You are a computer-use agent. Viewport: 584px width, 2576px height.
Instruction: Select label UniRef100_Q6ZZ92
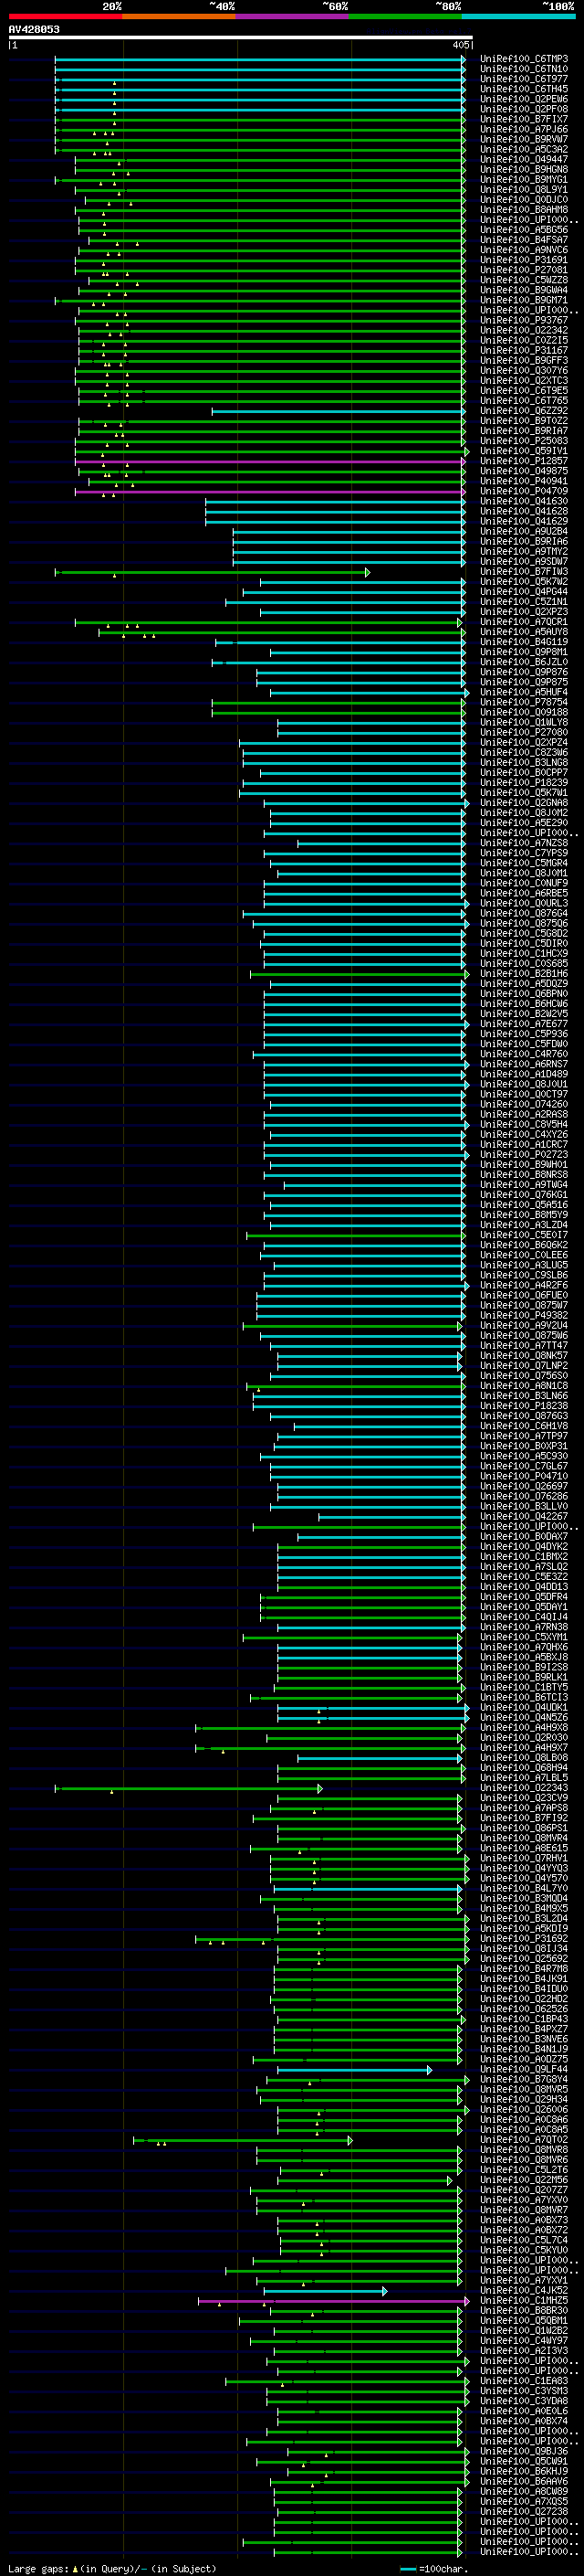coord(523,410)
